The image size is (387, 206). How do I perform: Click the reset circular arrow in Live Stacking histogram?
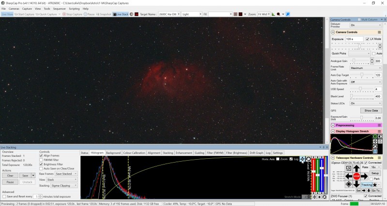308,159
